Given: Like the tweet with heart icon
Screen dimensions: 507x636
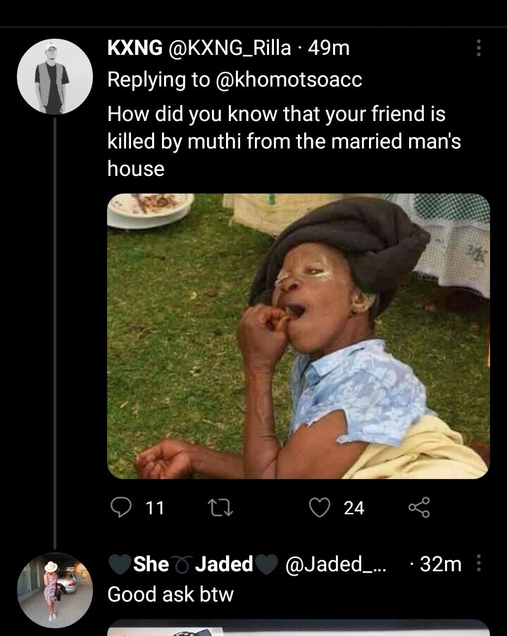Looking at the screenshot, I should [320, 507].
